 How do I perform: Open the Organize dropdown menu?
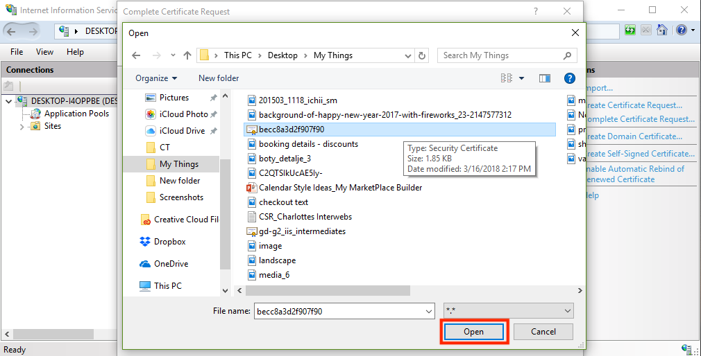click(x=156, y=78)
